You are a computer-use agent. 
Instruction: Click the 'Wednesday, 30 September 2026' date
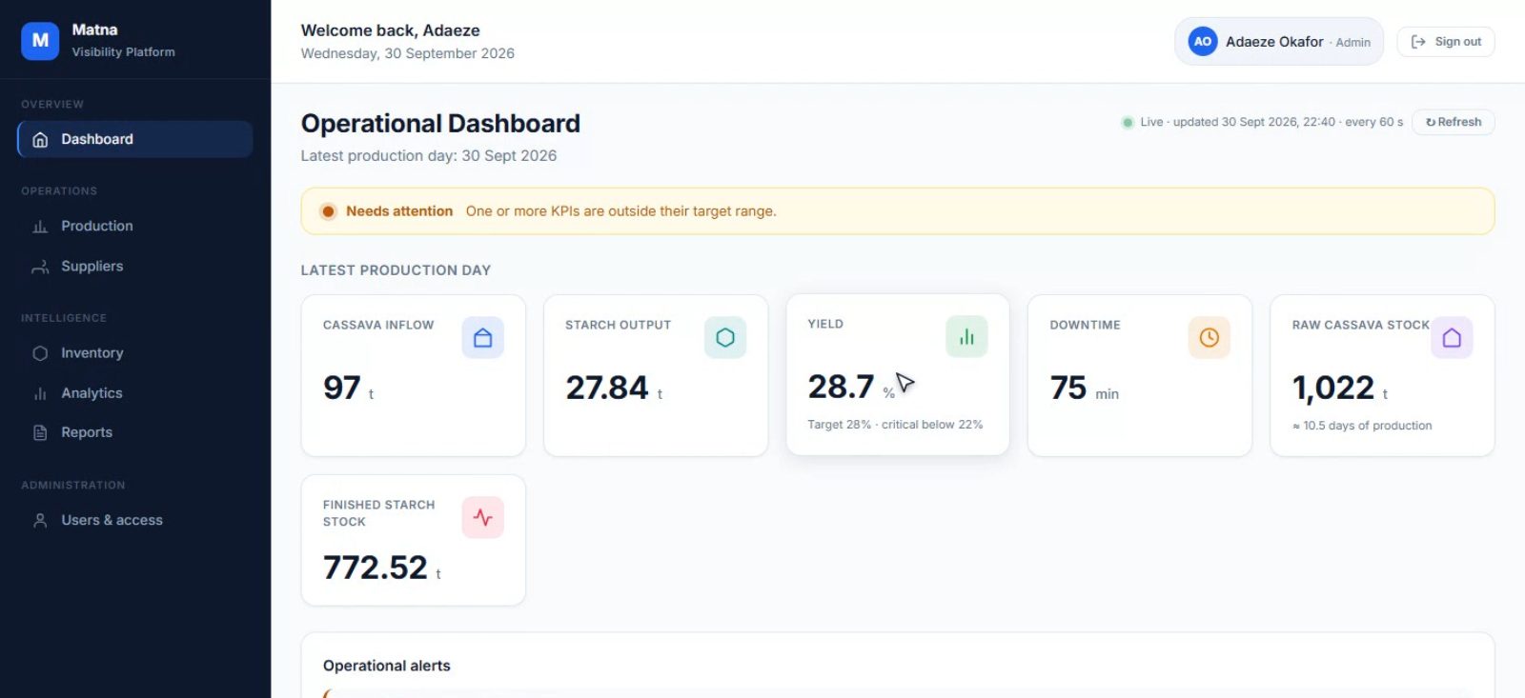[x=408, y=53]
